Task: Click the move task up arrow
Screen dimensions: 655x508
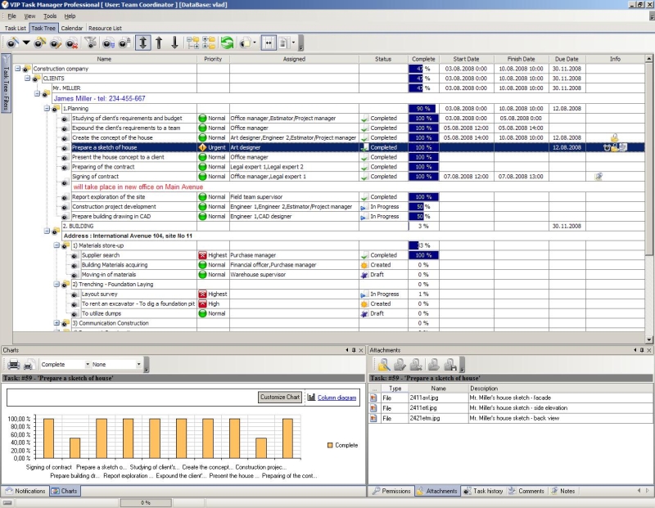Action: point(159,43)
